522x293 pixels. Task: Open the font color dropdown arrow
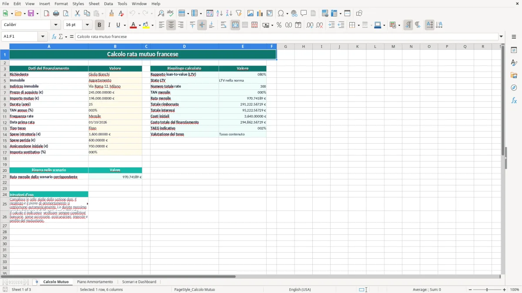pos(139,26)
